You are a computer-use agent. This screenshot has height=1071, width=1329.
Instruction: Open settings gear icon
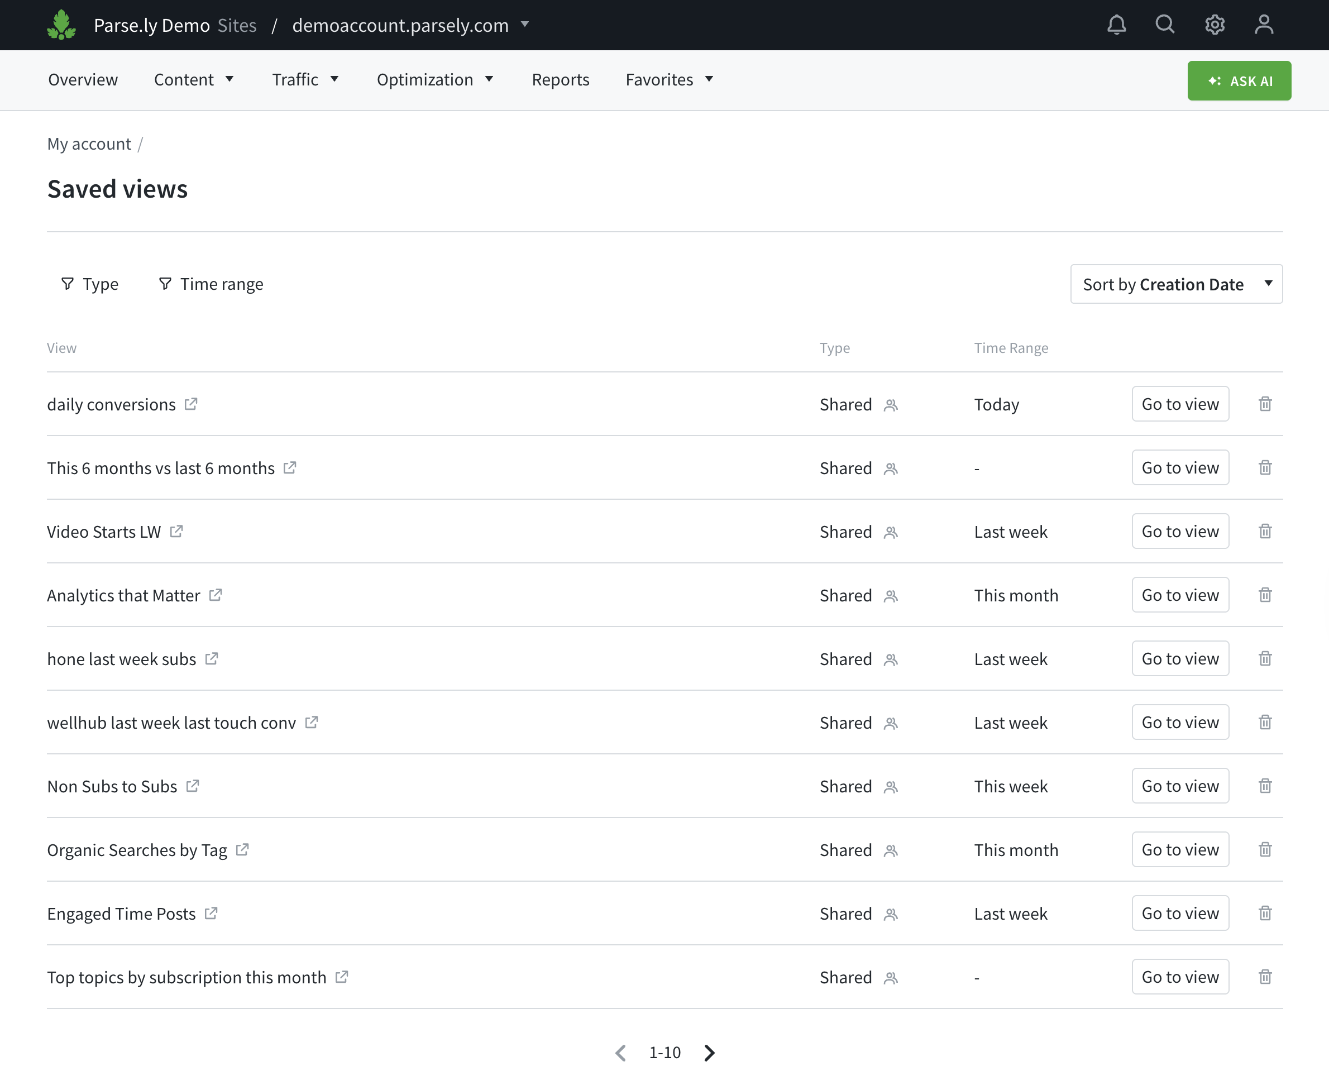[1214, 25]
